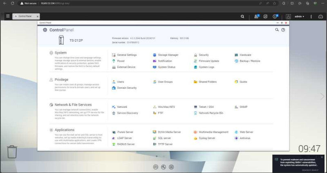Open Security settings
This screenshot has height=173, width=327.
(201, 55)
